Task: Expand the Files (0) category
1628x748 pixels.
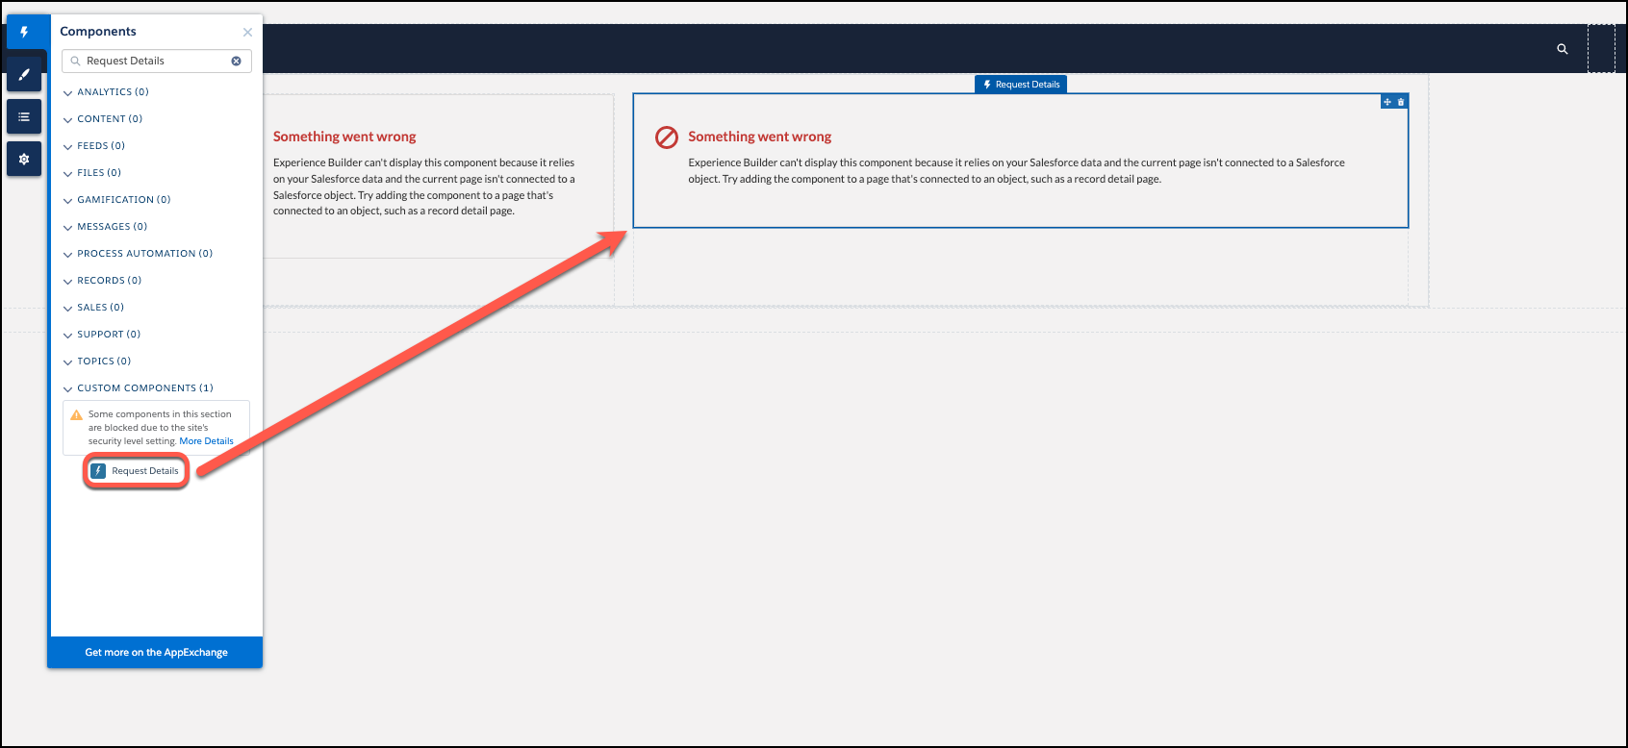Action: click(x=92, y=173)
